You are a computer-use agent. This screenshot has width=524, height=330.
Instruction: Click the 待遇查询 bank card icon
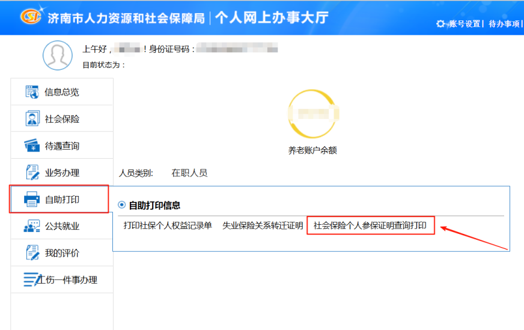pos(32,146)
